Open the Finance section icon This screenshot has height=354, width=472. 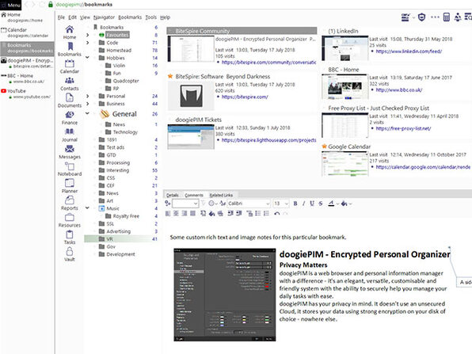(x=70, y=118)
